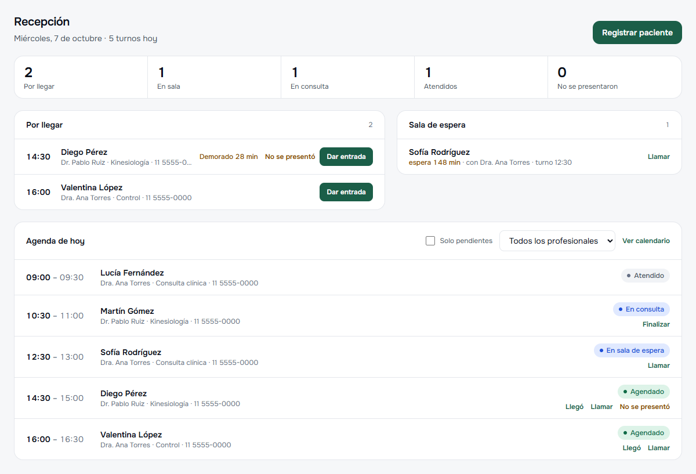Select Diego Pérez's name in the agenda list

[124, 393]
